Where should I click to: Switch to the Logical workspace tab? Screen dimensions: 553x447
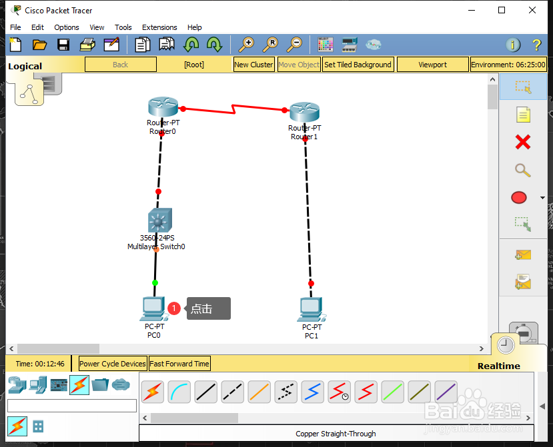25,66
